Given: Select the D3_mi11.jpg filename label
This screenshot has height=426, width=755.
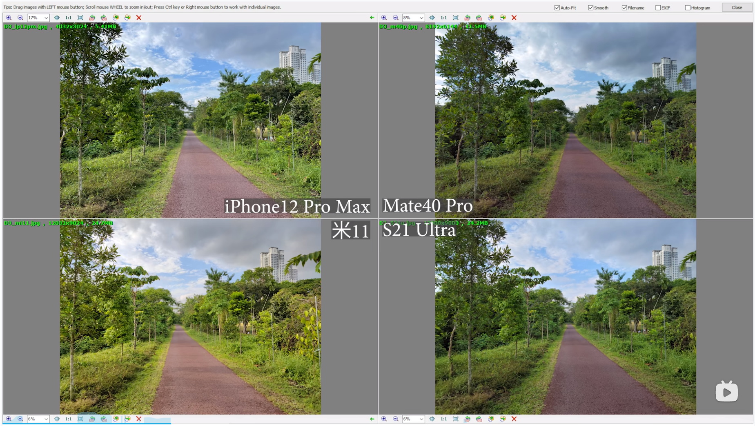Looking at the screenshot, I should pyautogui.click(x=22, y=223).
